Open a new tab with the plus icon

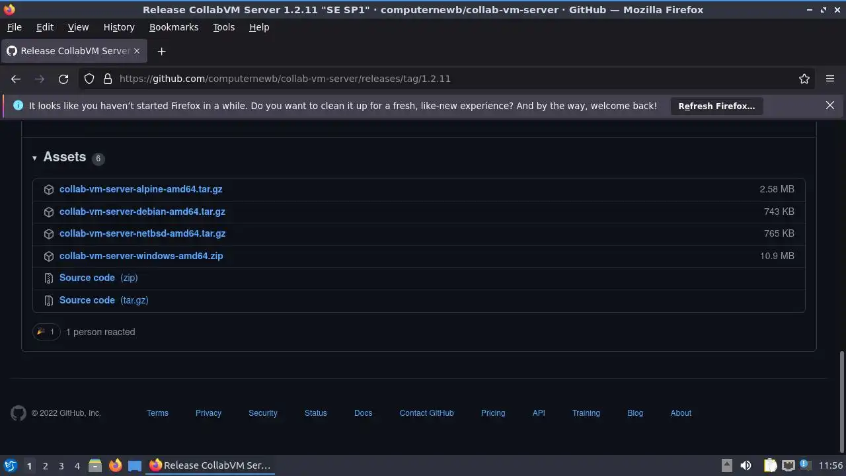pos(161,51)
